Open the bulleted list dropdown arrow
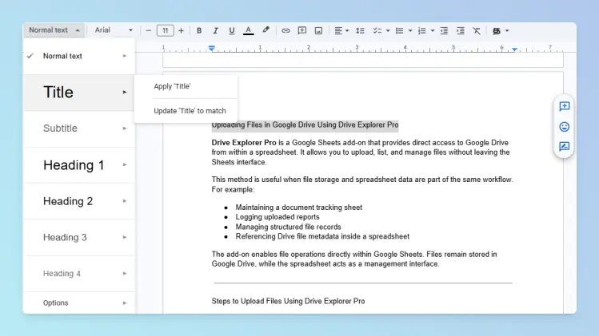599x336 pixels. pyautogui.click(x=410, y=31)
